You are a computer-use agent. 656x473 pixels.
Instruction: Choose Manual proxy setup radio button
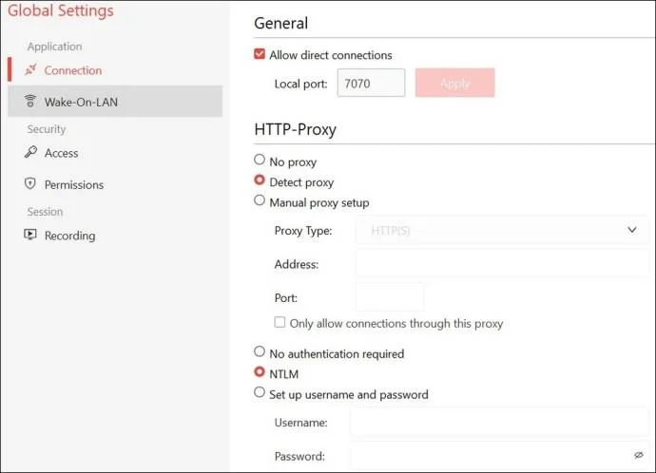pos(260,200)
